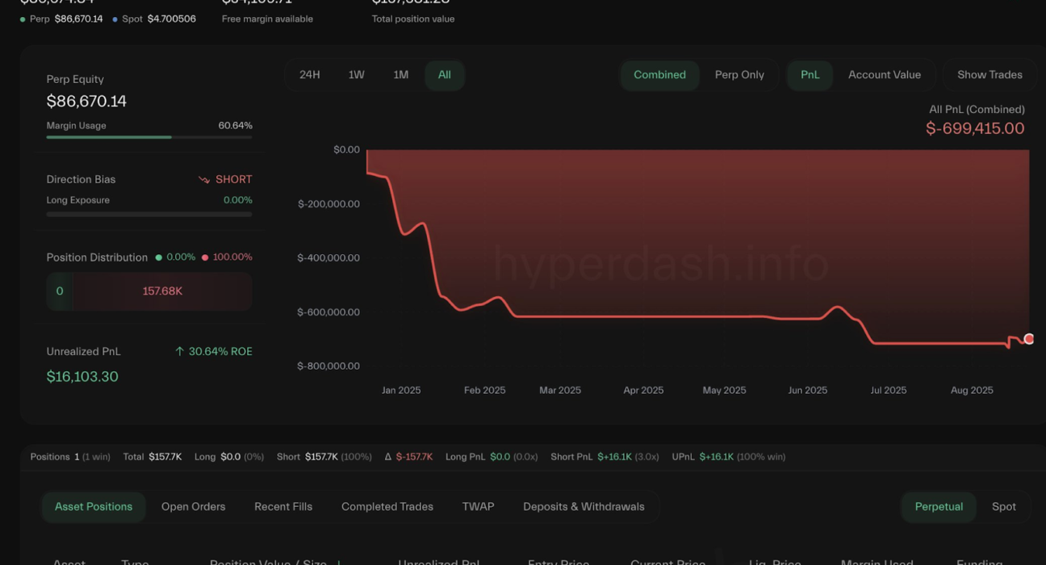Select the All time range
Image resolution: width=1046 pixels, height=565 pixels.
(445, 75)
